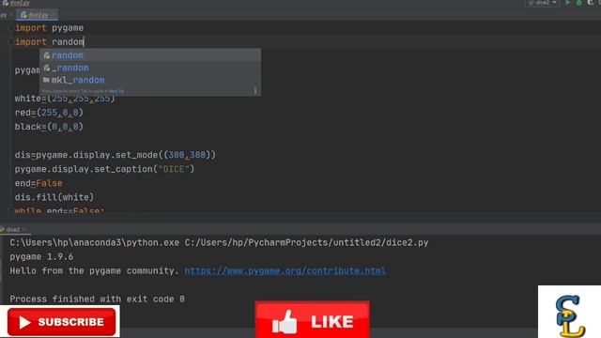Click the 'pygame 1.9.6' console output line

(x=41, y=256)
